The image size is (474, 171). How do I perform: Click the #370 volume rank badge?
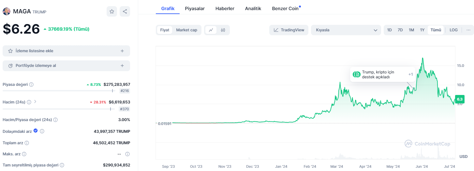tap(125, 109)
